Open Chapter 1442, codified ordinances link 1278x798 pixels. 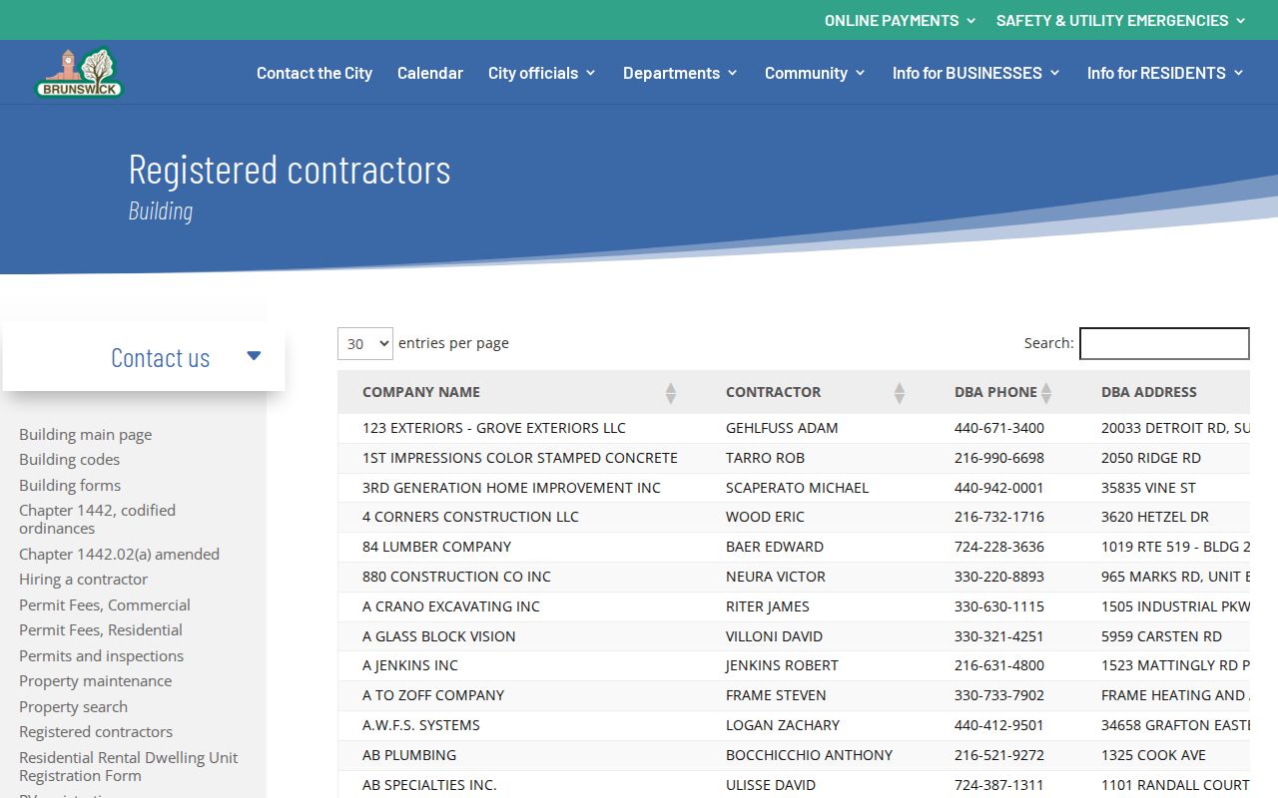point(97,519)
